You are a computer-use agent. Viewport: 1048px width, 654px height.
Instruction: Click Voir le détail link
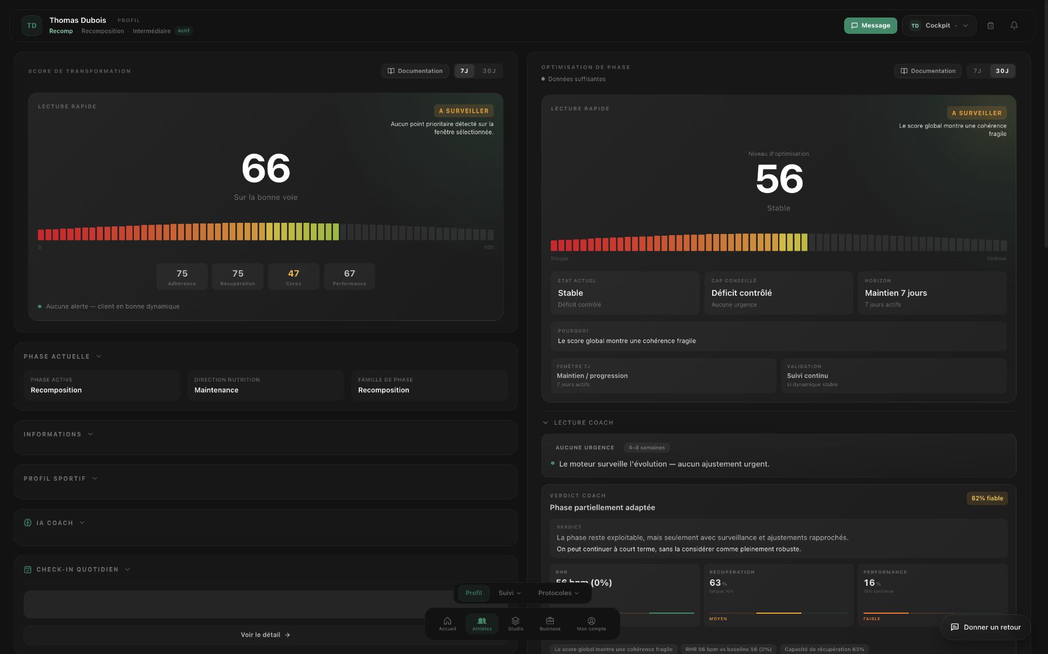coord(265,635)
